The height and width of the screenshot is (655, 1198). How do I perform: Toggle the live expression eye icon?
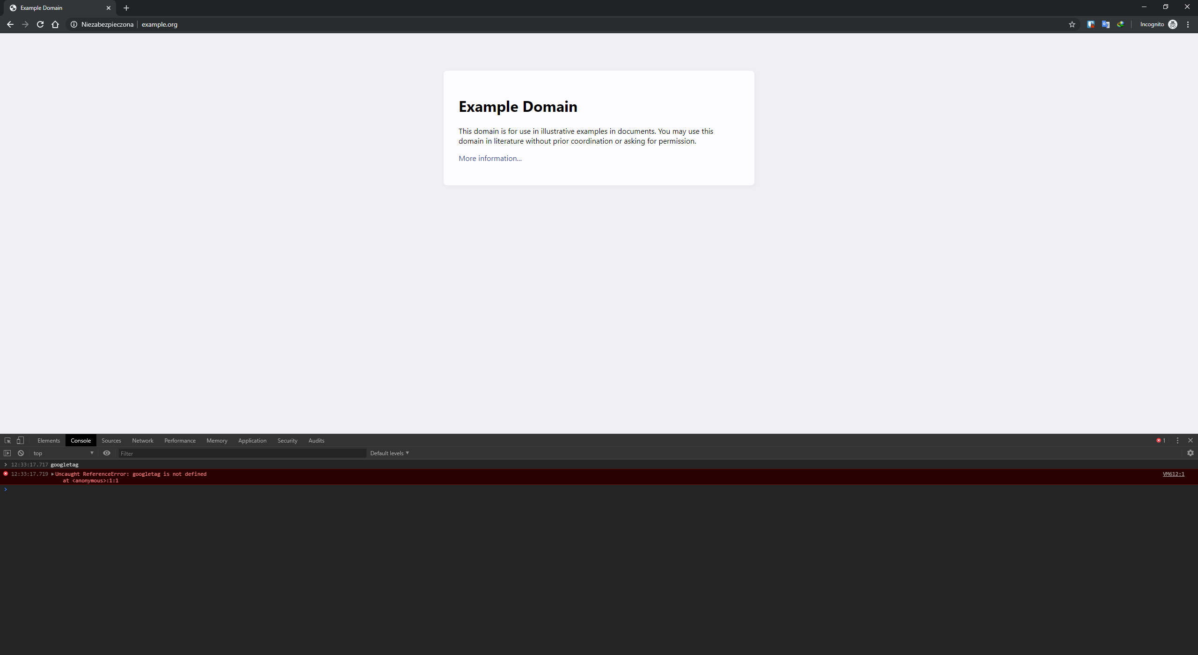pyautogui.click(x=107, y=453)
